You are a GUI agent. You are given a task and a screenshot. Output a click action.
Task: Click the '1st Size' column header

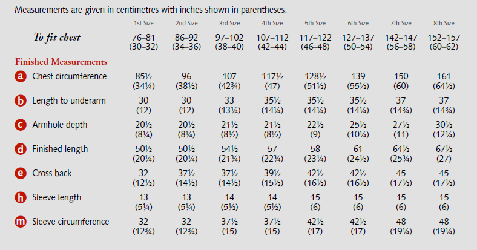144,24
